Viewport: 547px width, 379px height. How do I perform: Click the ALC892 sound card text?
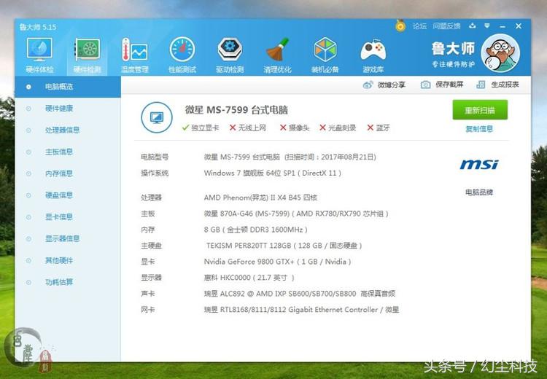click(300, 294)
